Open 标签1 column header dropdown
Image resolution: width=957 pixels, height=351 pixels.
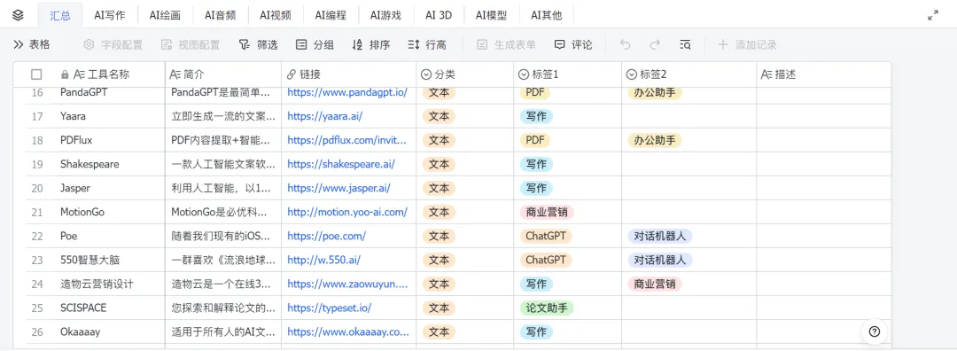[539, 74]
